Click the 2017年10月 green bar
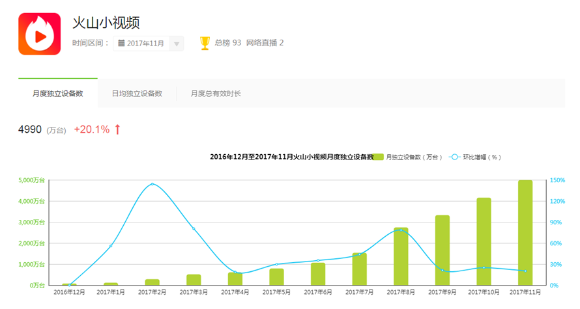Screen dimensions: 580x309 pyautogui.click(x=484, y=241)
